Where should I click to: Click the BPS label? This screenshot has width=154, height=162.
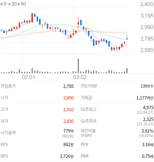[4, 156]
